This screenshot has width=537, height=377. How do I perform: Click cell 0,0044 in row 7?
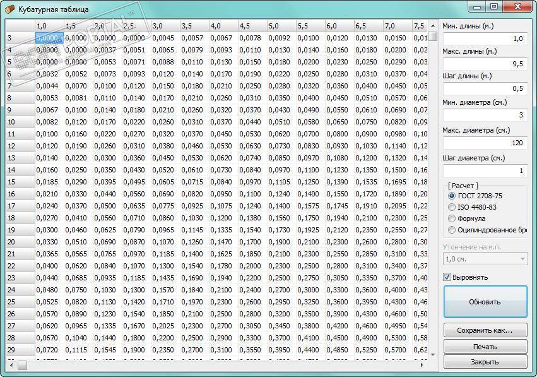[49, 86]
